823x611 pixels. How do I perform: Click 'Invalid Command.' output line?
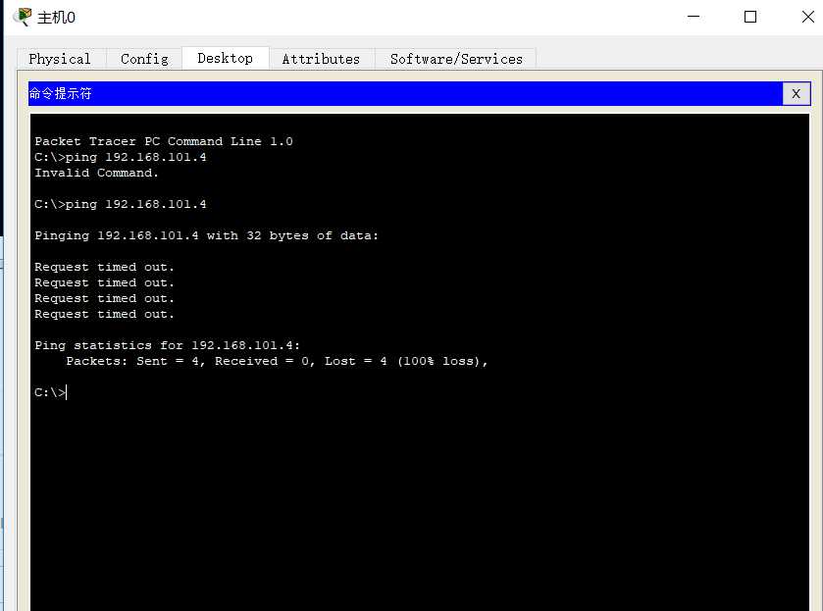[x=96, y=173]
